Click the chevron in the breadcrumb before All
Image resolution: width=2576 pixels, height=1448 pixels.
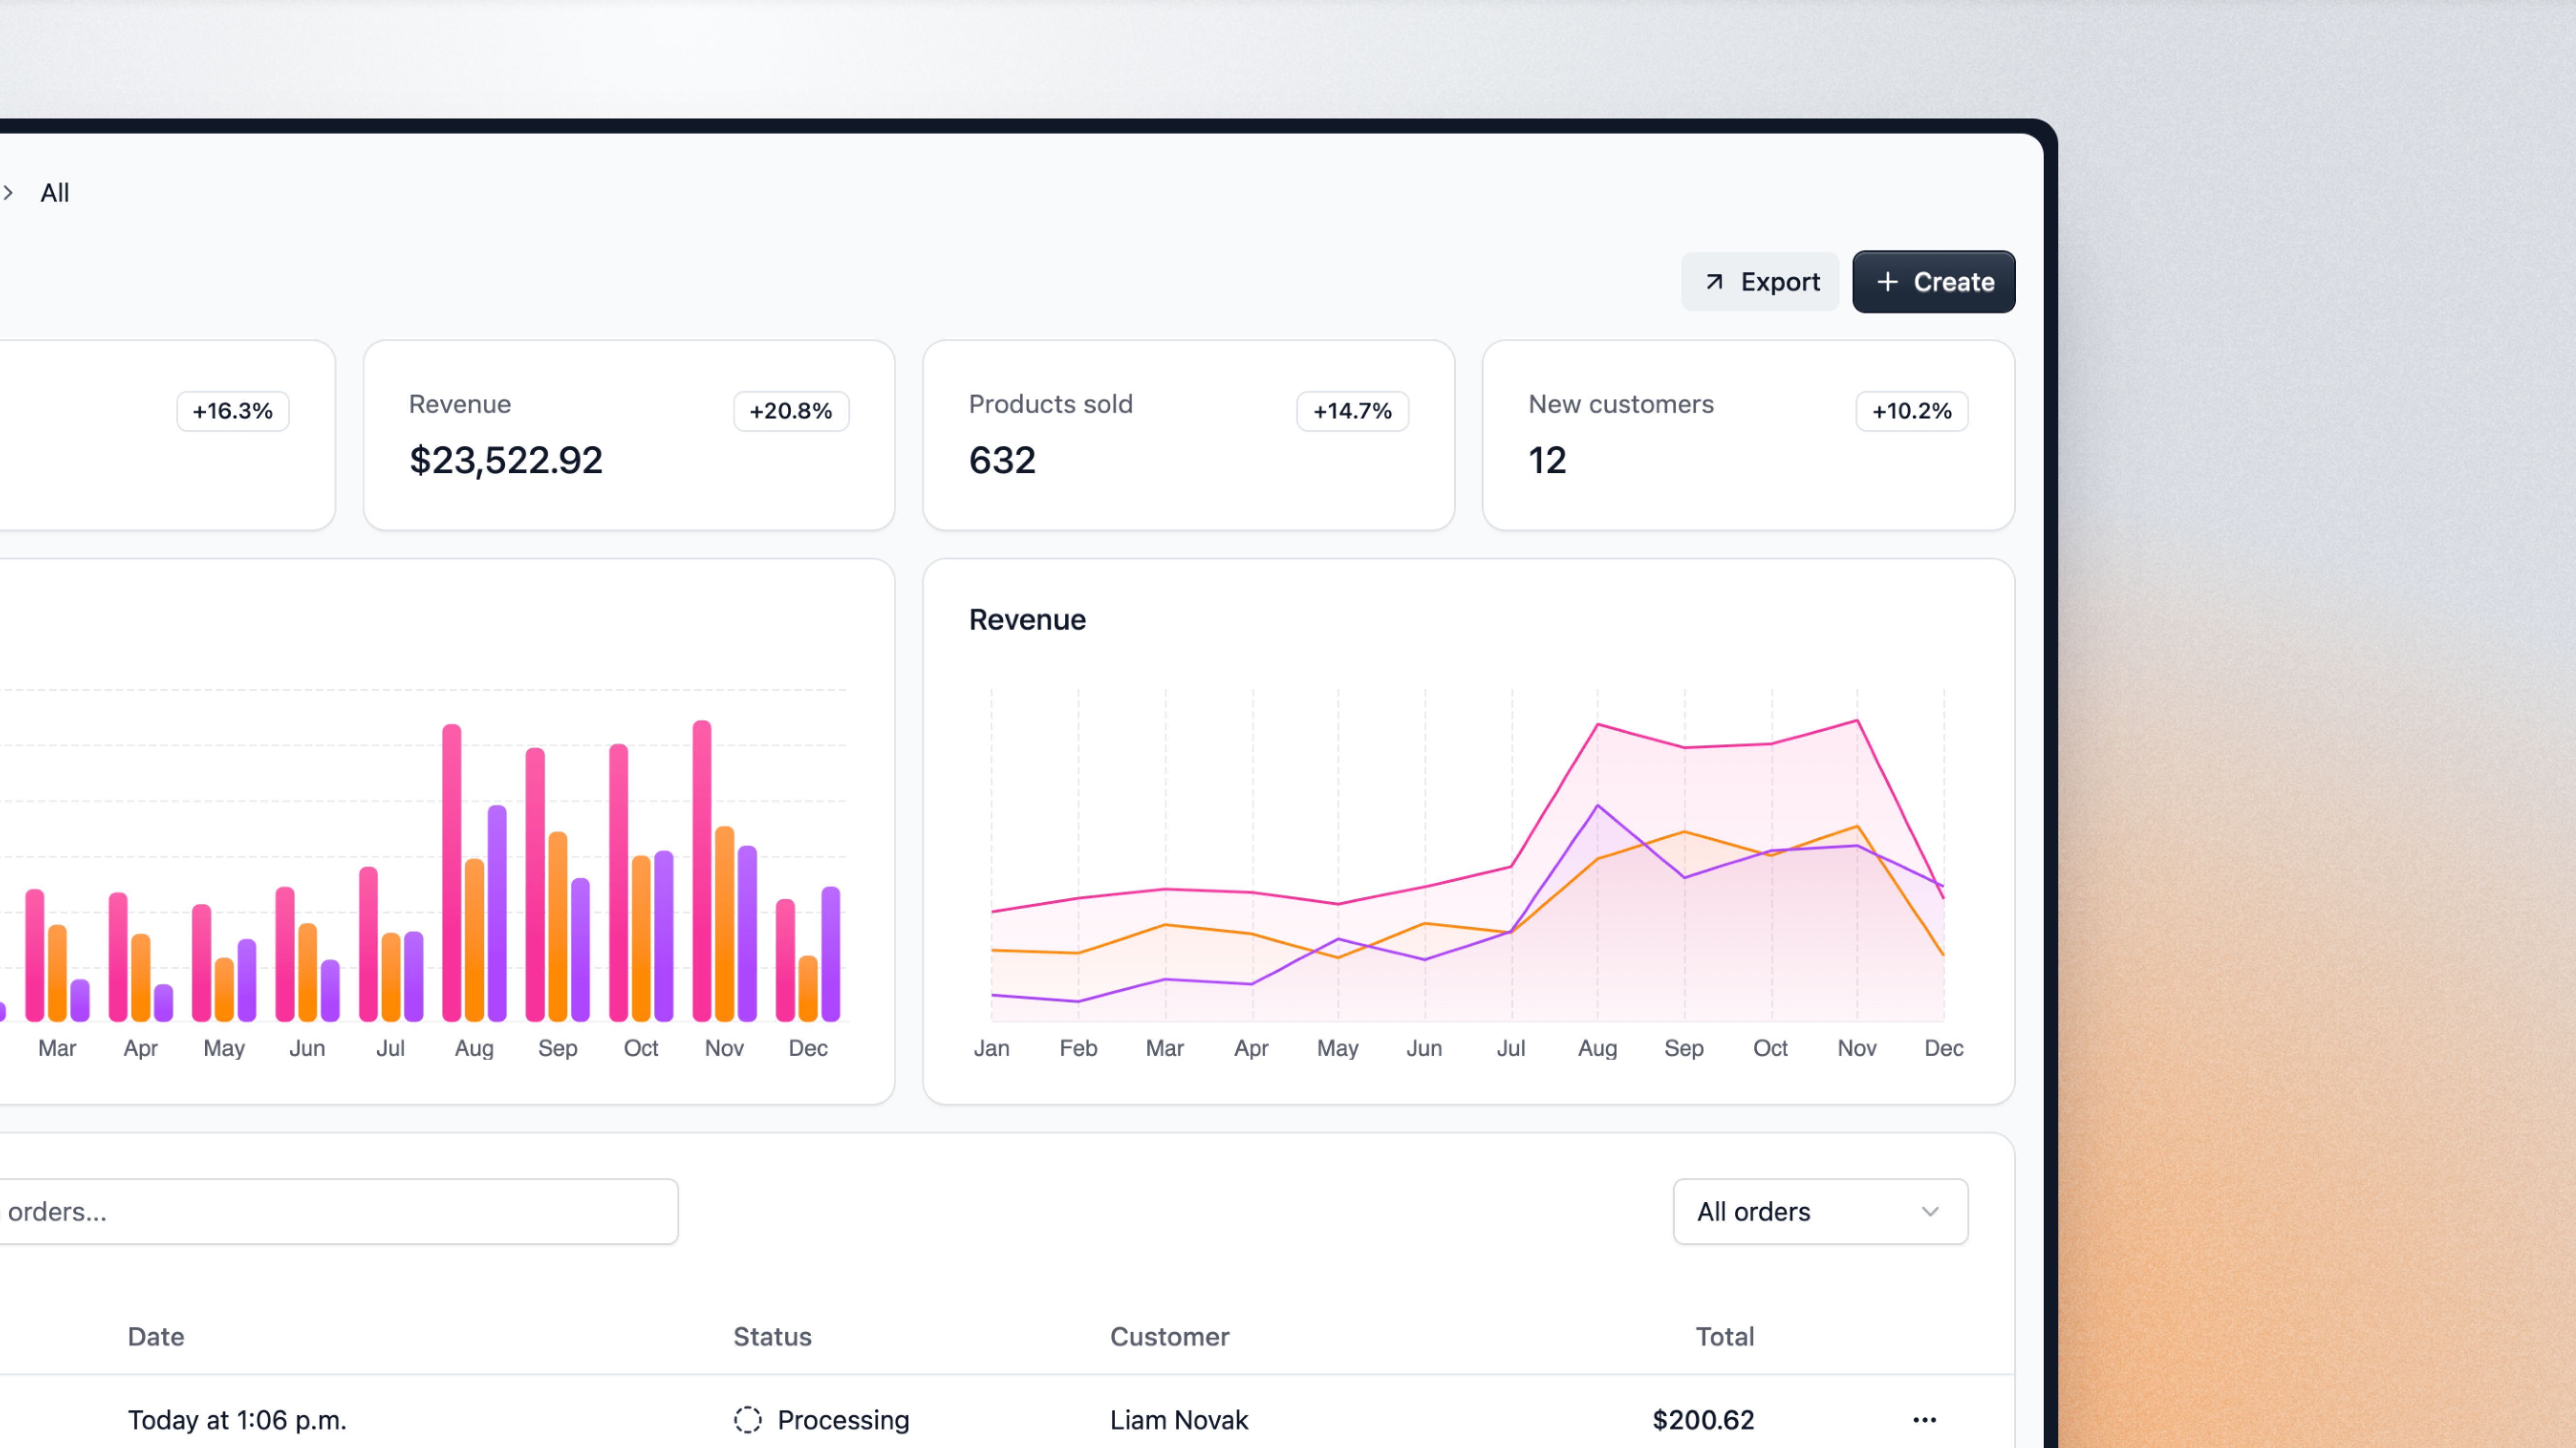9,192
